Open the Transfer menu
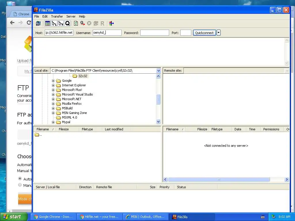Image resolution: width=295 pixels, height=221 pixels. (x=57, y=16)
